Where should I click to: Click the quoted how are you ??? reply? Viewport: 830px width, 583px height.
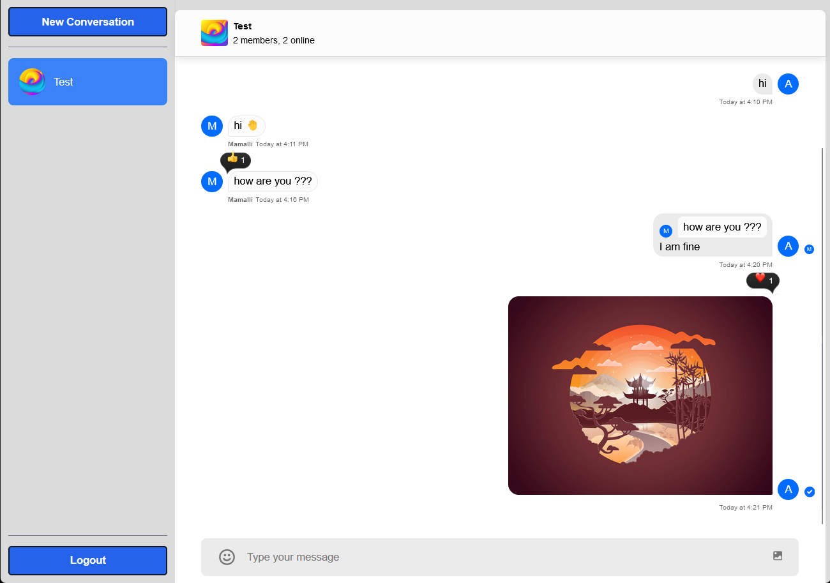click(x=722, y=227)
